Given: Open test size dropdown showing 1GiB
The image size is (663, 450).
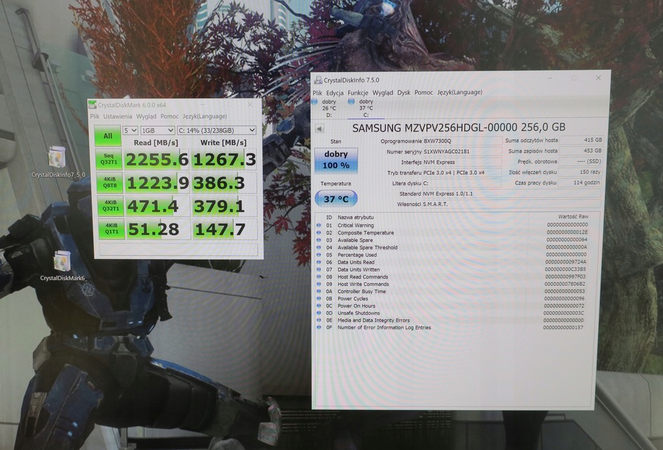Looking at the screenshot, I should 157,130.
